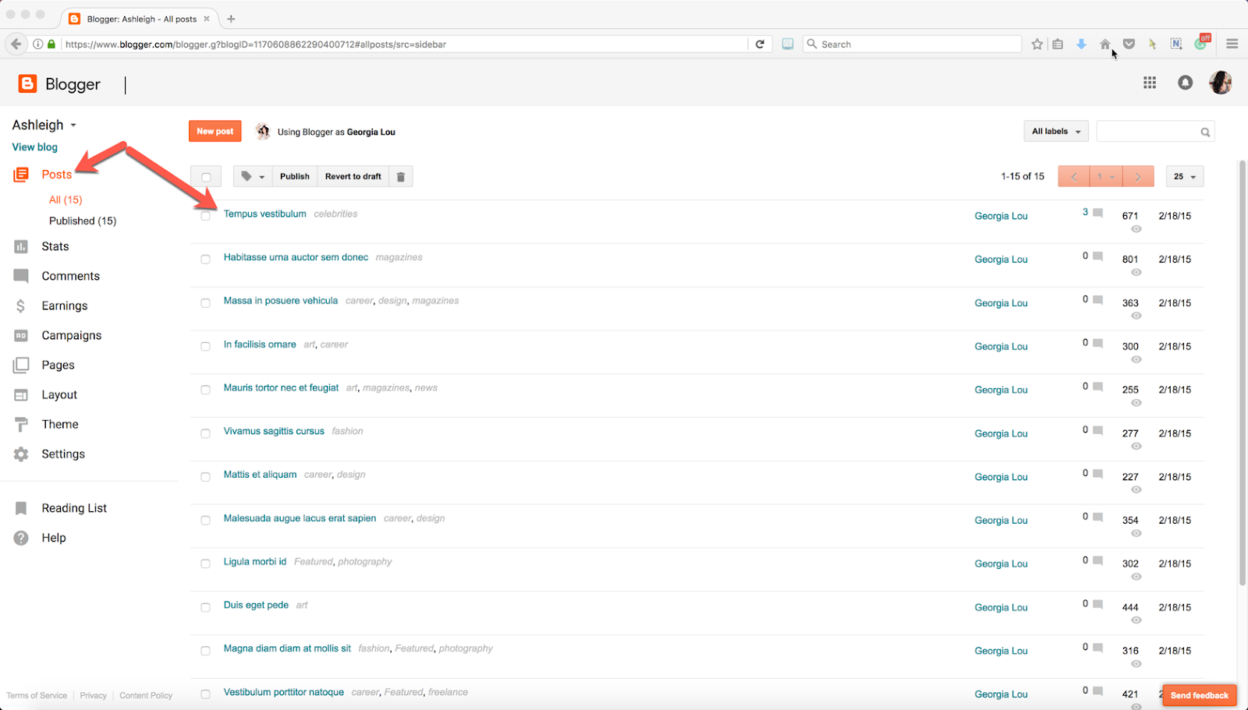Click the Settings gear icon
This screenshot has width=1248, height=710.
(x=21, y=453)
